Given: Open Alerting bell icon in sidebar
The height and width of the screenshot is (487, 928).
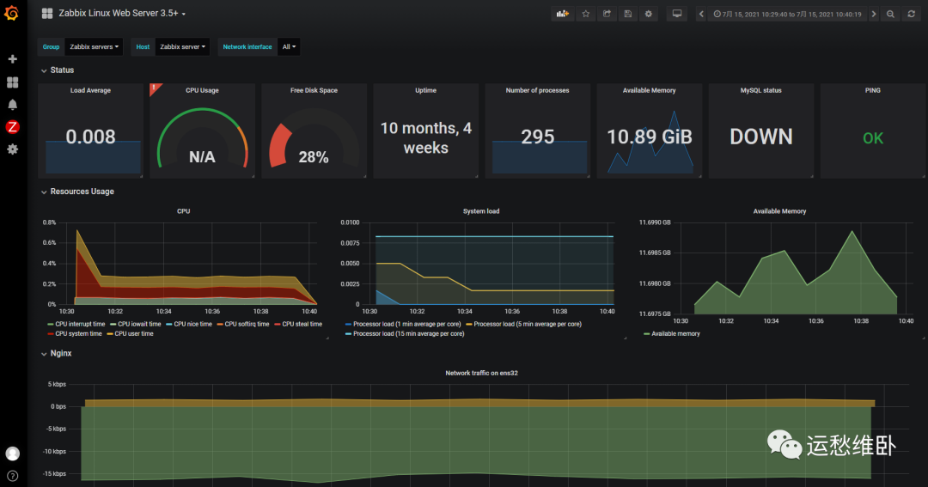Looking at the screenshot, I should click(13, 105).
